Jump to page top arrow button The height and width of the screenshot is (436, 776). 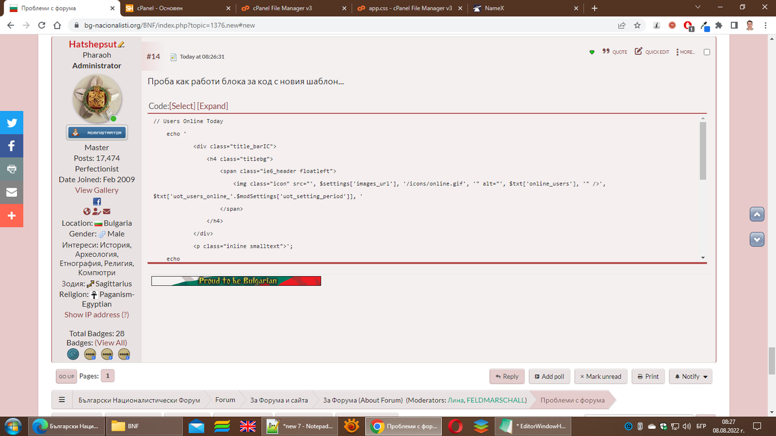tap(757, 214)
